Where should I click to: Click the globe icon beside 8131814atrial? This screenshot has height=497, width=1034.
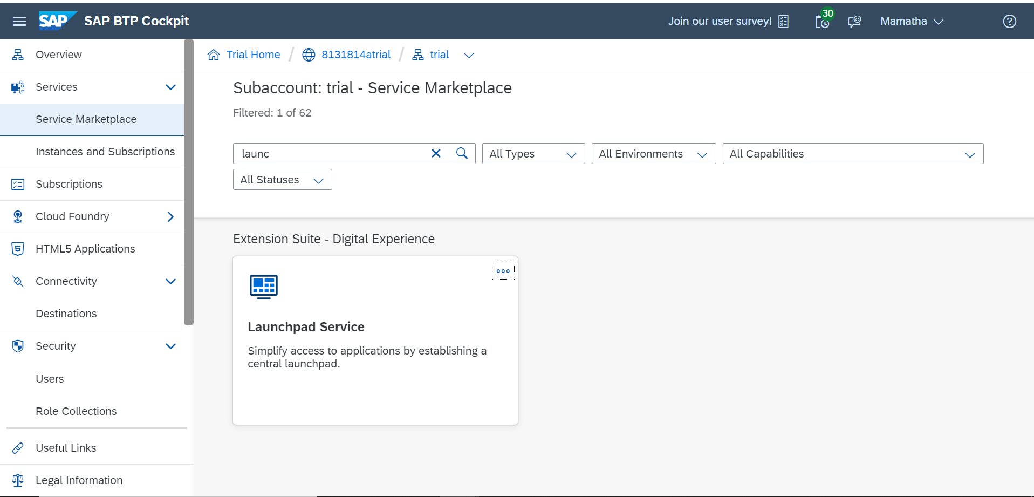pos(309,55)
